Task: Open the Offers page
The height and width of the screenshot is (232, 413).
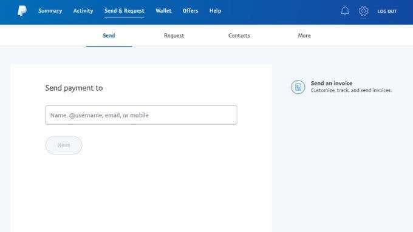Action: [190, 11]
